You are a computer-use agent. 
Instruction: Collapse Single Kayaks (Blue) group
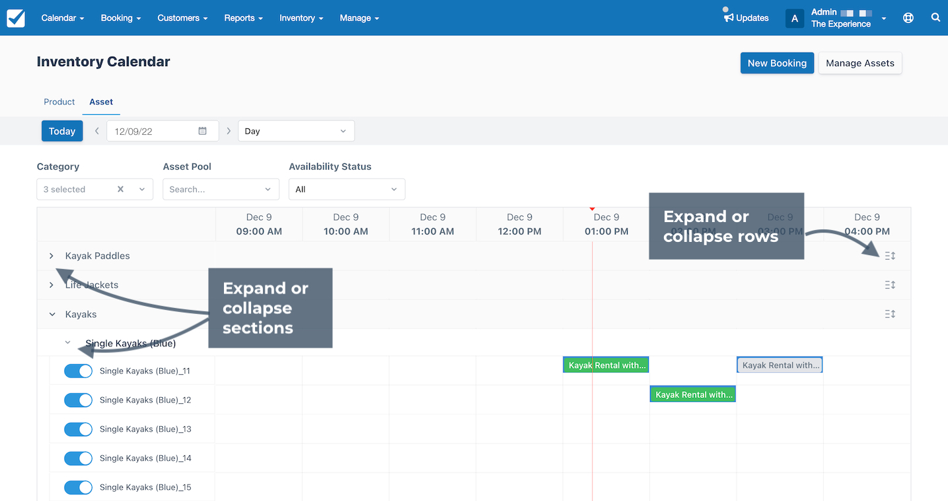click(67, 343)
